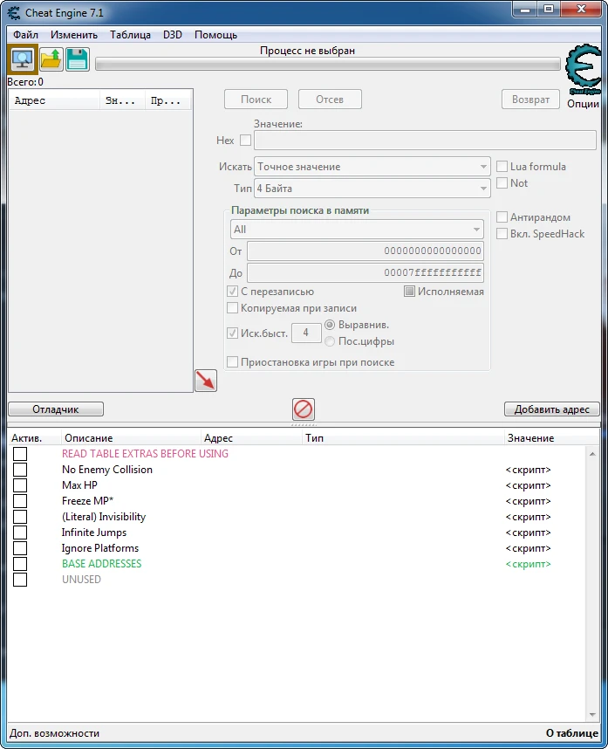Viewport: 608px width, 749px height.
Task: Open the Изменить menu
Action: (74, 35)
